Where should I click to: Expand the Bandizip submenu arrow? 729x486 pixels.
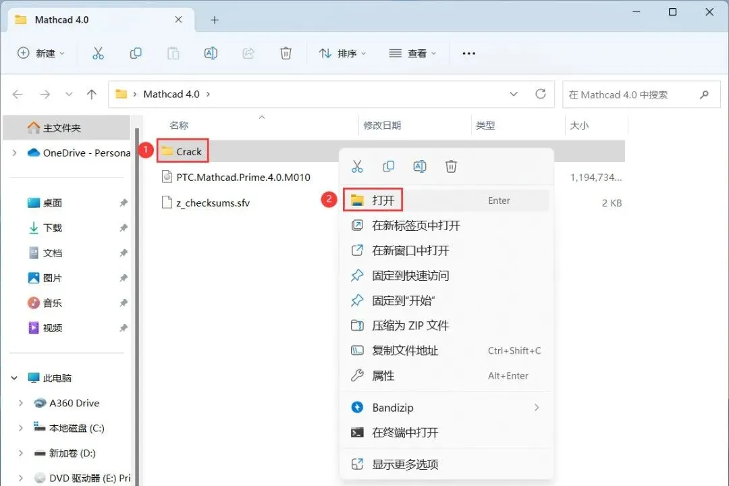coord(537,408)
